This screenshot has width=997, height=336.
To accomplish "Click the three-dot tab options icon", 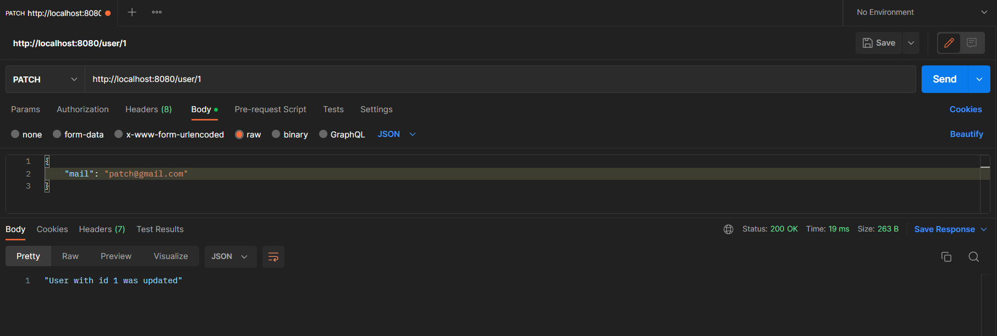I will pos(157,12).
